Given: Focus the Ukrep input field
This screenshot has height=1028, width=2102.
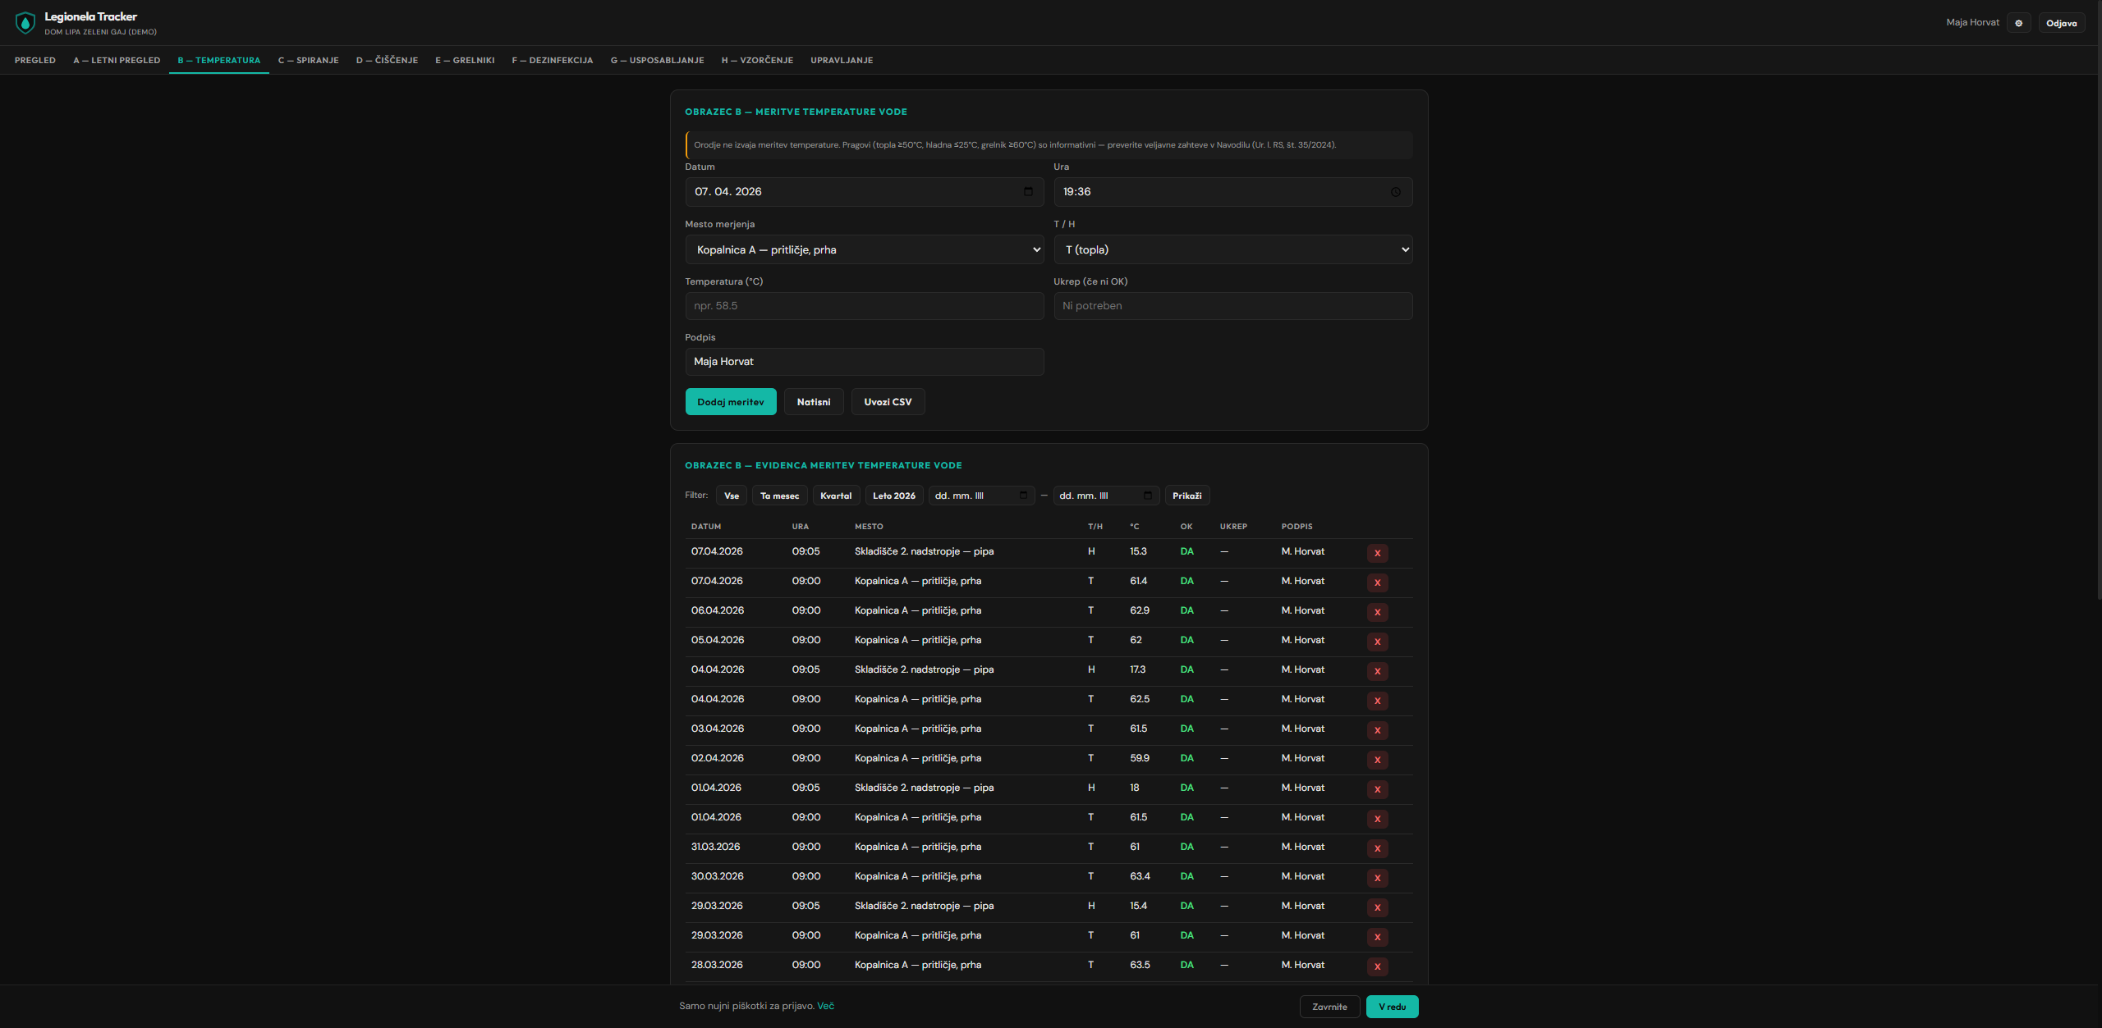Looking at the screenshot, I should [1232, 306].
